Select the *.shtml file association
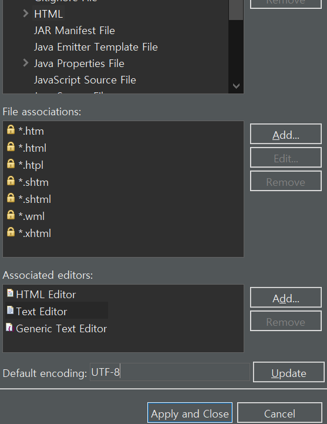This screenshot has height=424, width=327. (35, 199)
